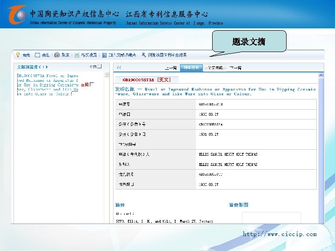The image size is (335, 251).
Task: Click the application date value 1900 03.27
Action: coord(209,114)
